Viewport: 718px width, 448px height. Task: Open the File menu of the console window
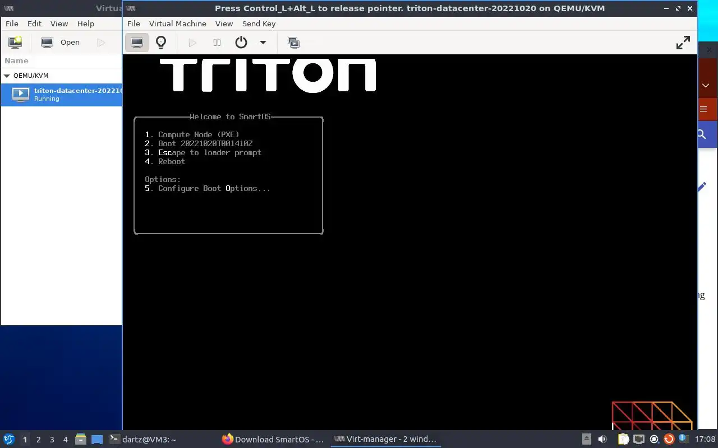[x=134, y=24]
